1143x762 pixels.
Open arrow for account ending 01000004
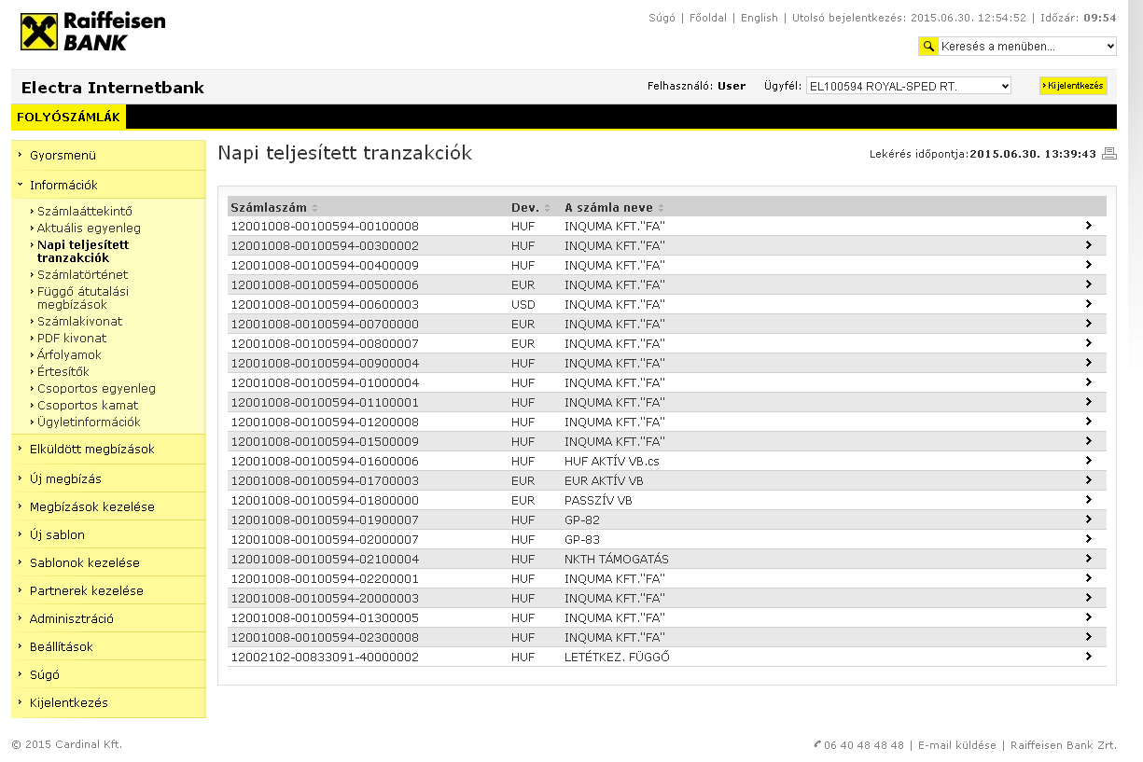pyautogui.click(x=1088, y=382)
